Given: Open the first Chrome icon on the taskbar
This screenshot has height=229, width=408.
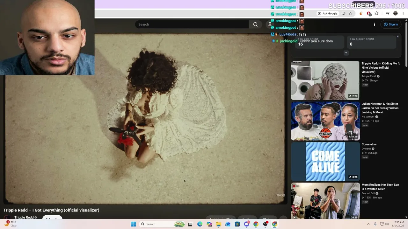Looking at the screenshot, I should [x=256, y=224].
